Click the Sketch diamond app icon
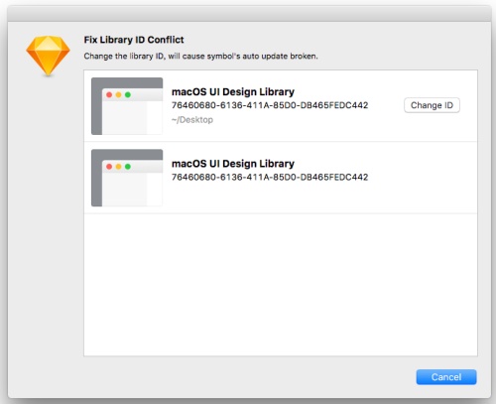496x404 pixels. tap(48, 56)
